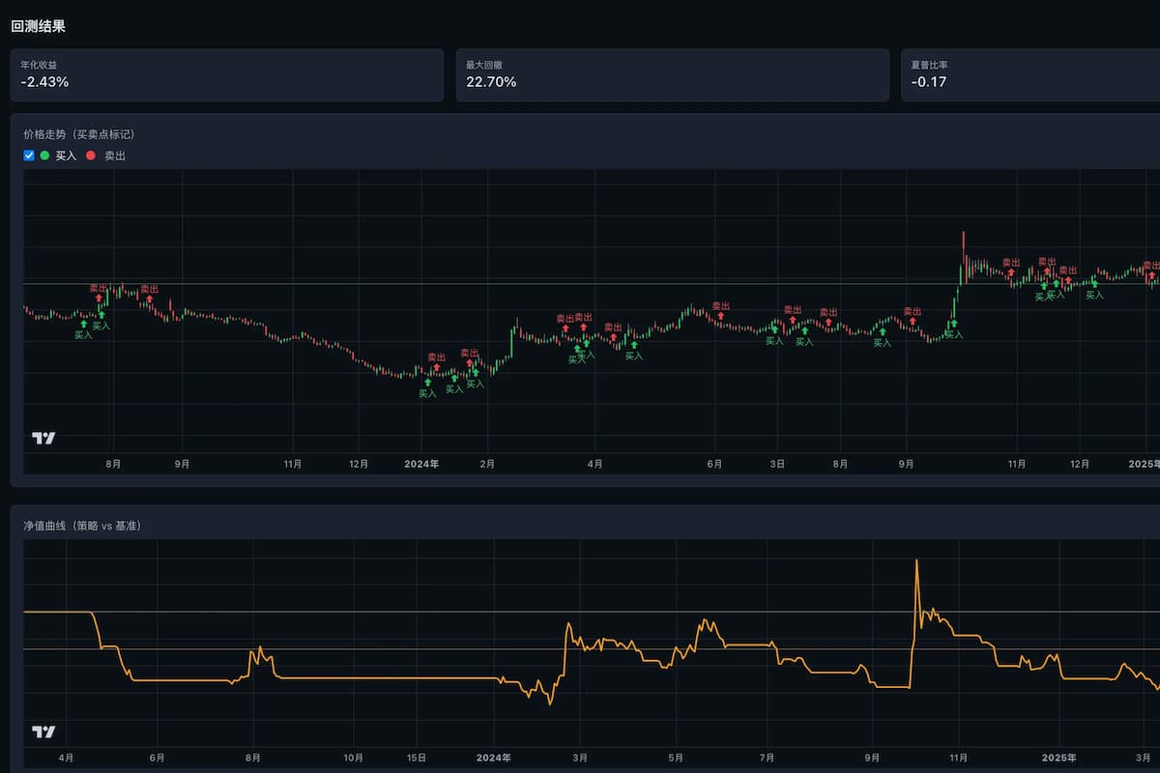1160x773 pixels.
Task: Open the 最大回撤 stat card
Action: 672,75
